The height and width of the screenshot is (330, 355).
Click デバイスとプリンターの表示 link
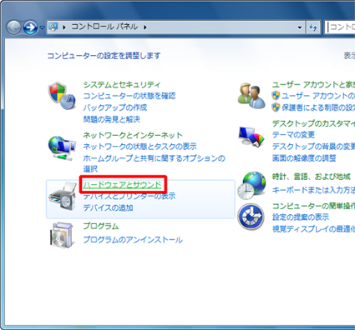click(x=129, y=196)
